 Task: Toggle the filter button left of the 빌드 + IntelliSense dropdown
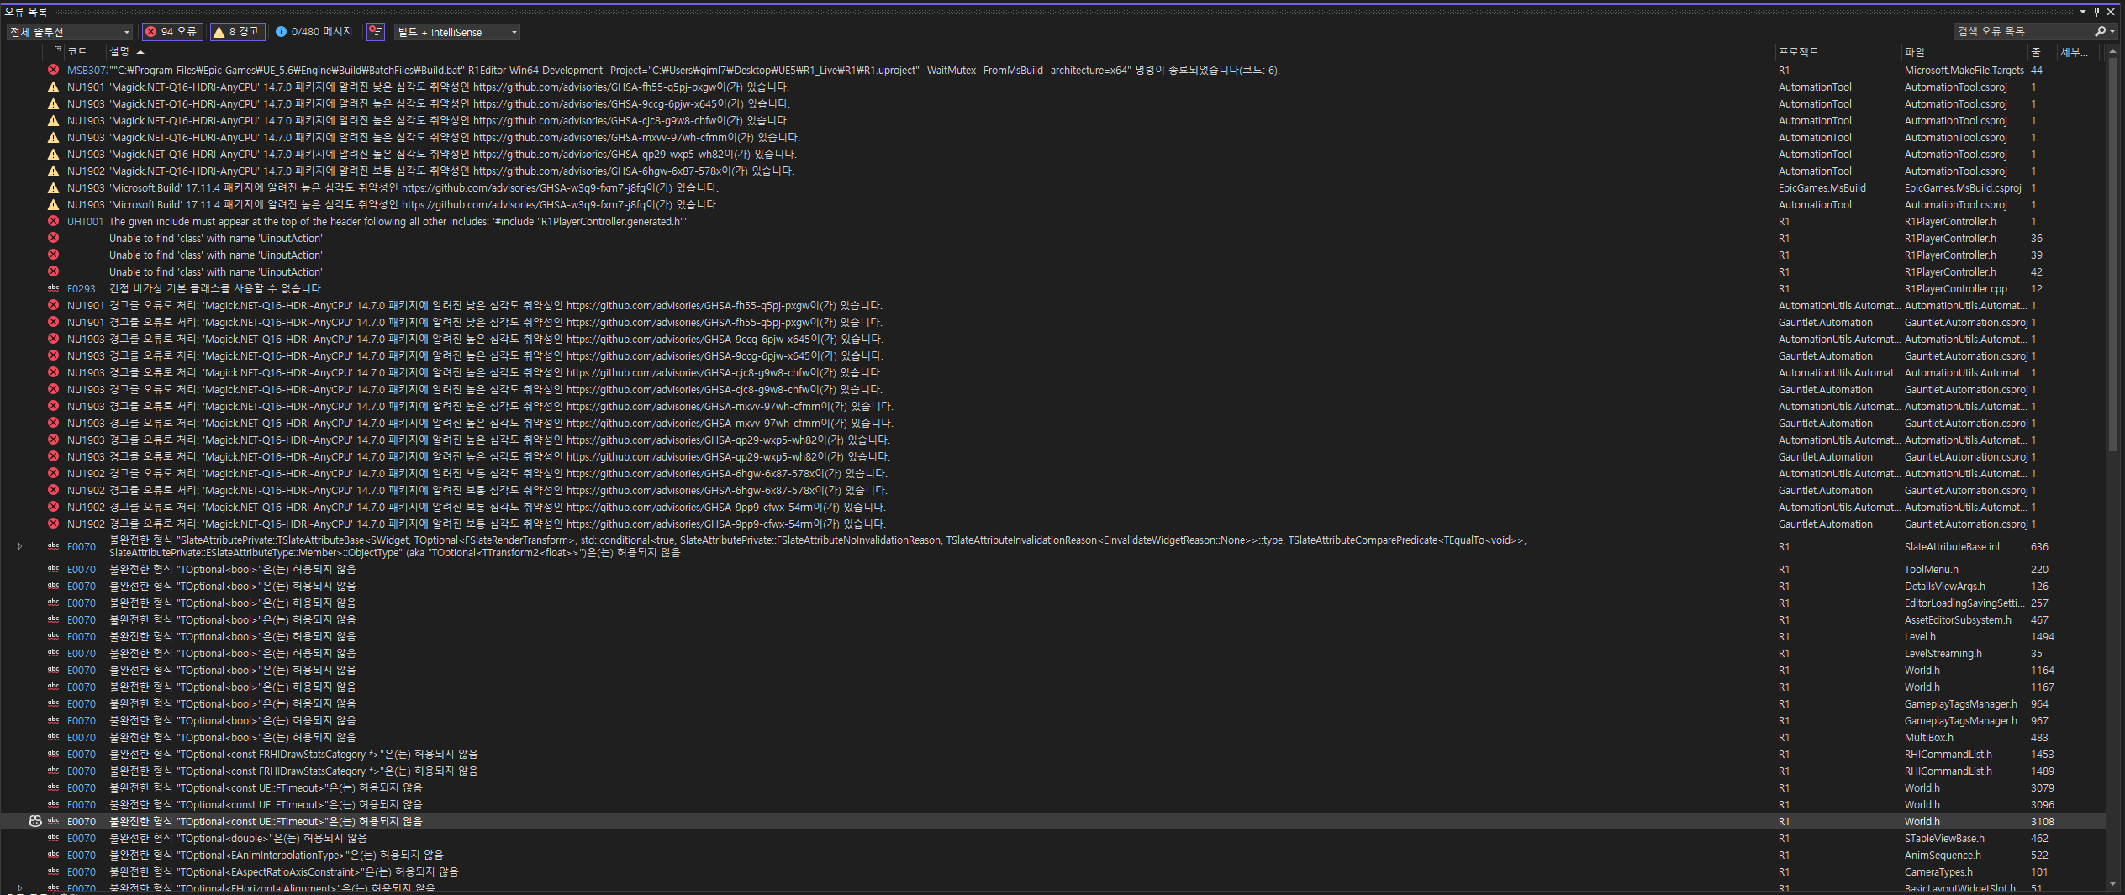376,32
